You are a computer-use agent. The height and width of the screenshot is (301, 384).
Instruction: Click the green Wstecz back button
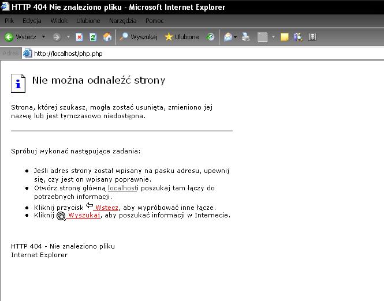tap(21, 37)
